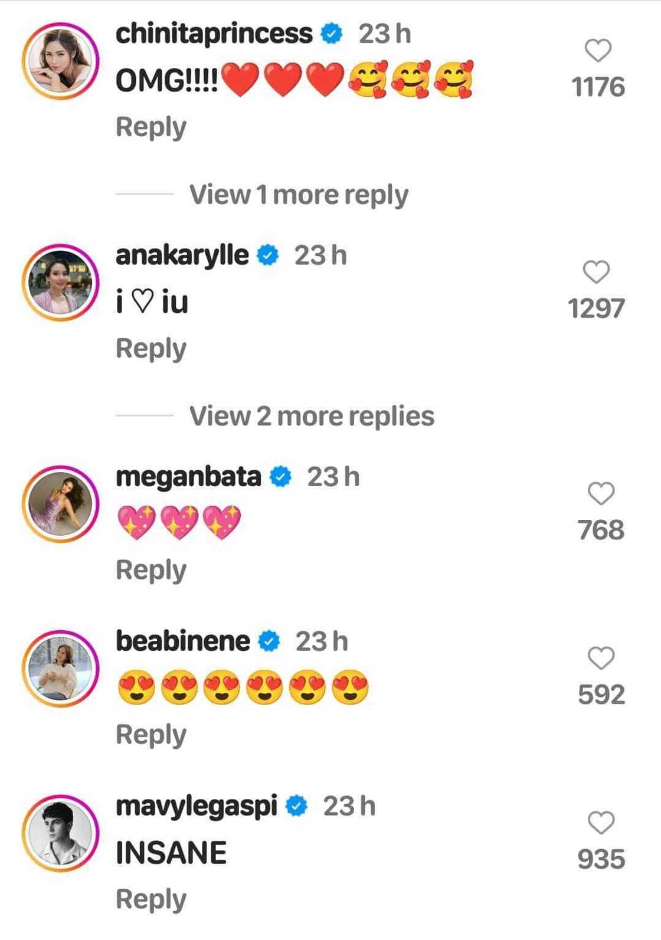Reply to anakarylle's comment
The image size is (661, 940).
(151, 348)
